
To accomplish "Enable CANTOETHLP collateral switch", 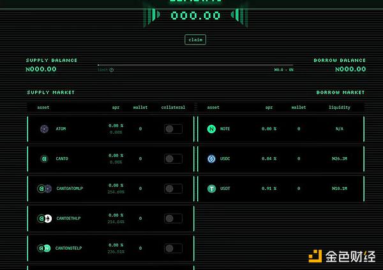I will pyautogui.click(x=173, y=218).
